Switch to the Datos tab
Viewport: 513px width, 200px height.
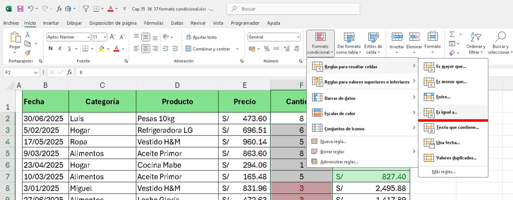click(x=177, y=23)
